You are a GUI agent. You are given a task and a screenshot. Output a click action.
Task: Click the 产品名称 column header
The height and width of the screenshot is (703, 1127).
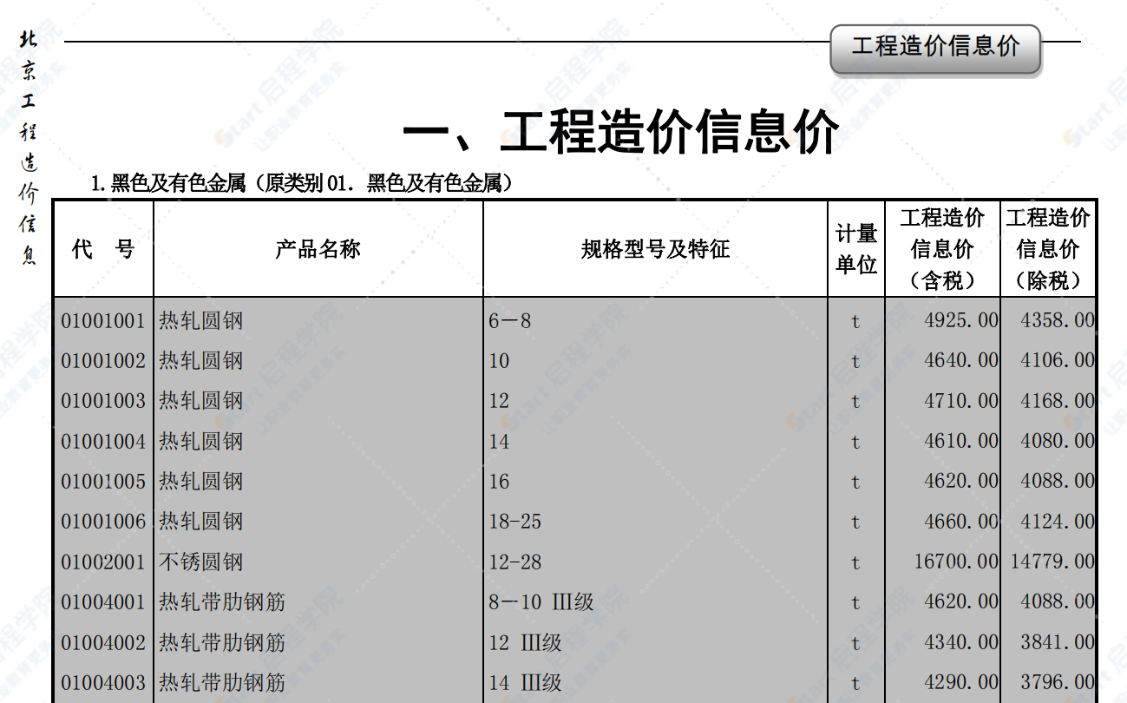[318, 250]
